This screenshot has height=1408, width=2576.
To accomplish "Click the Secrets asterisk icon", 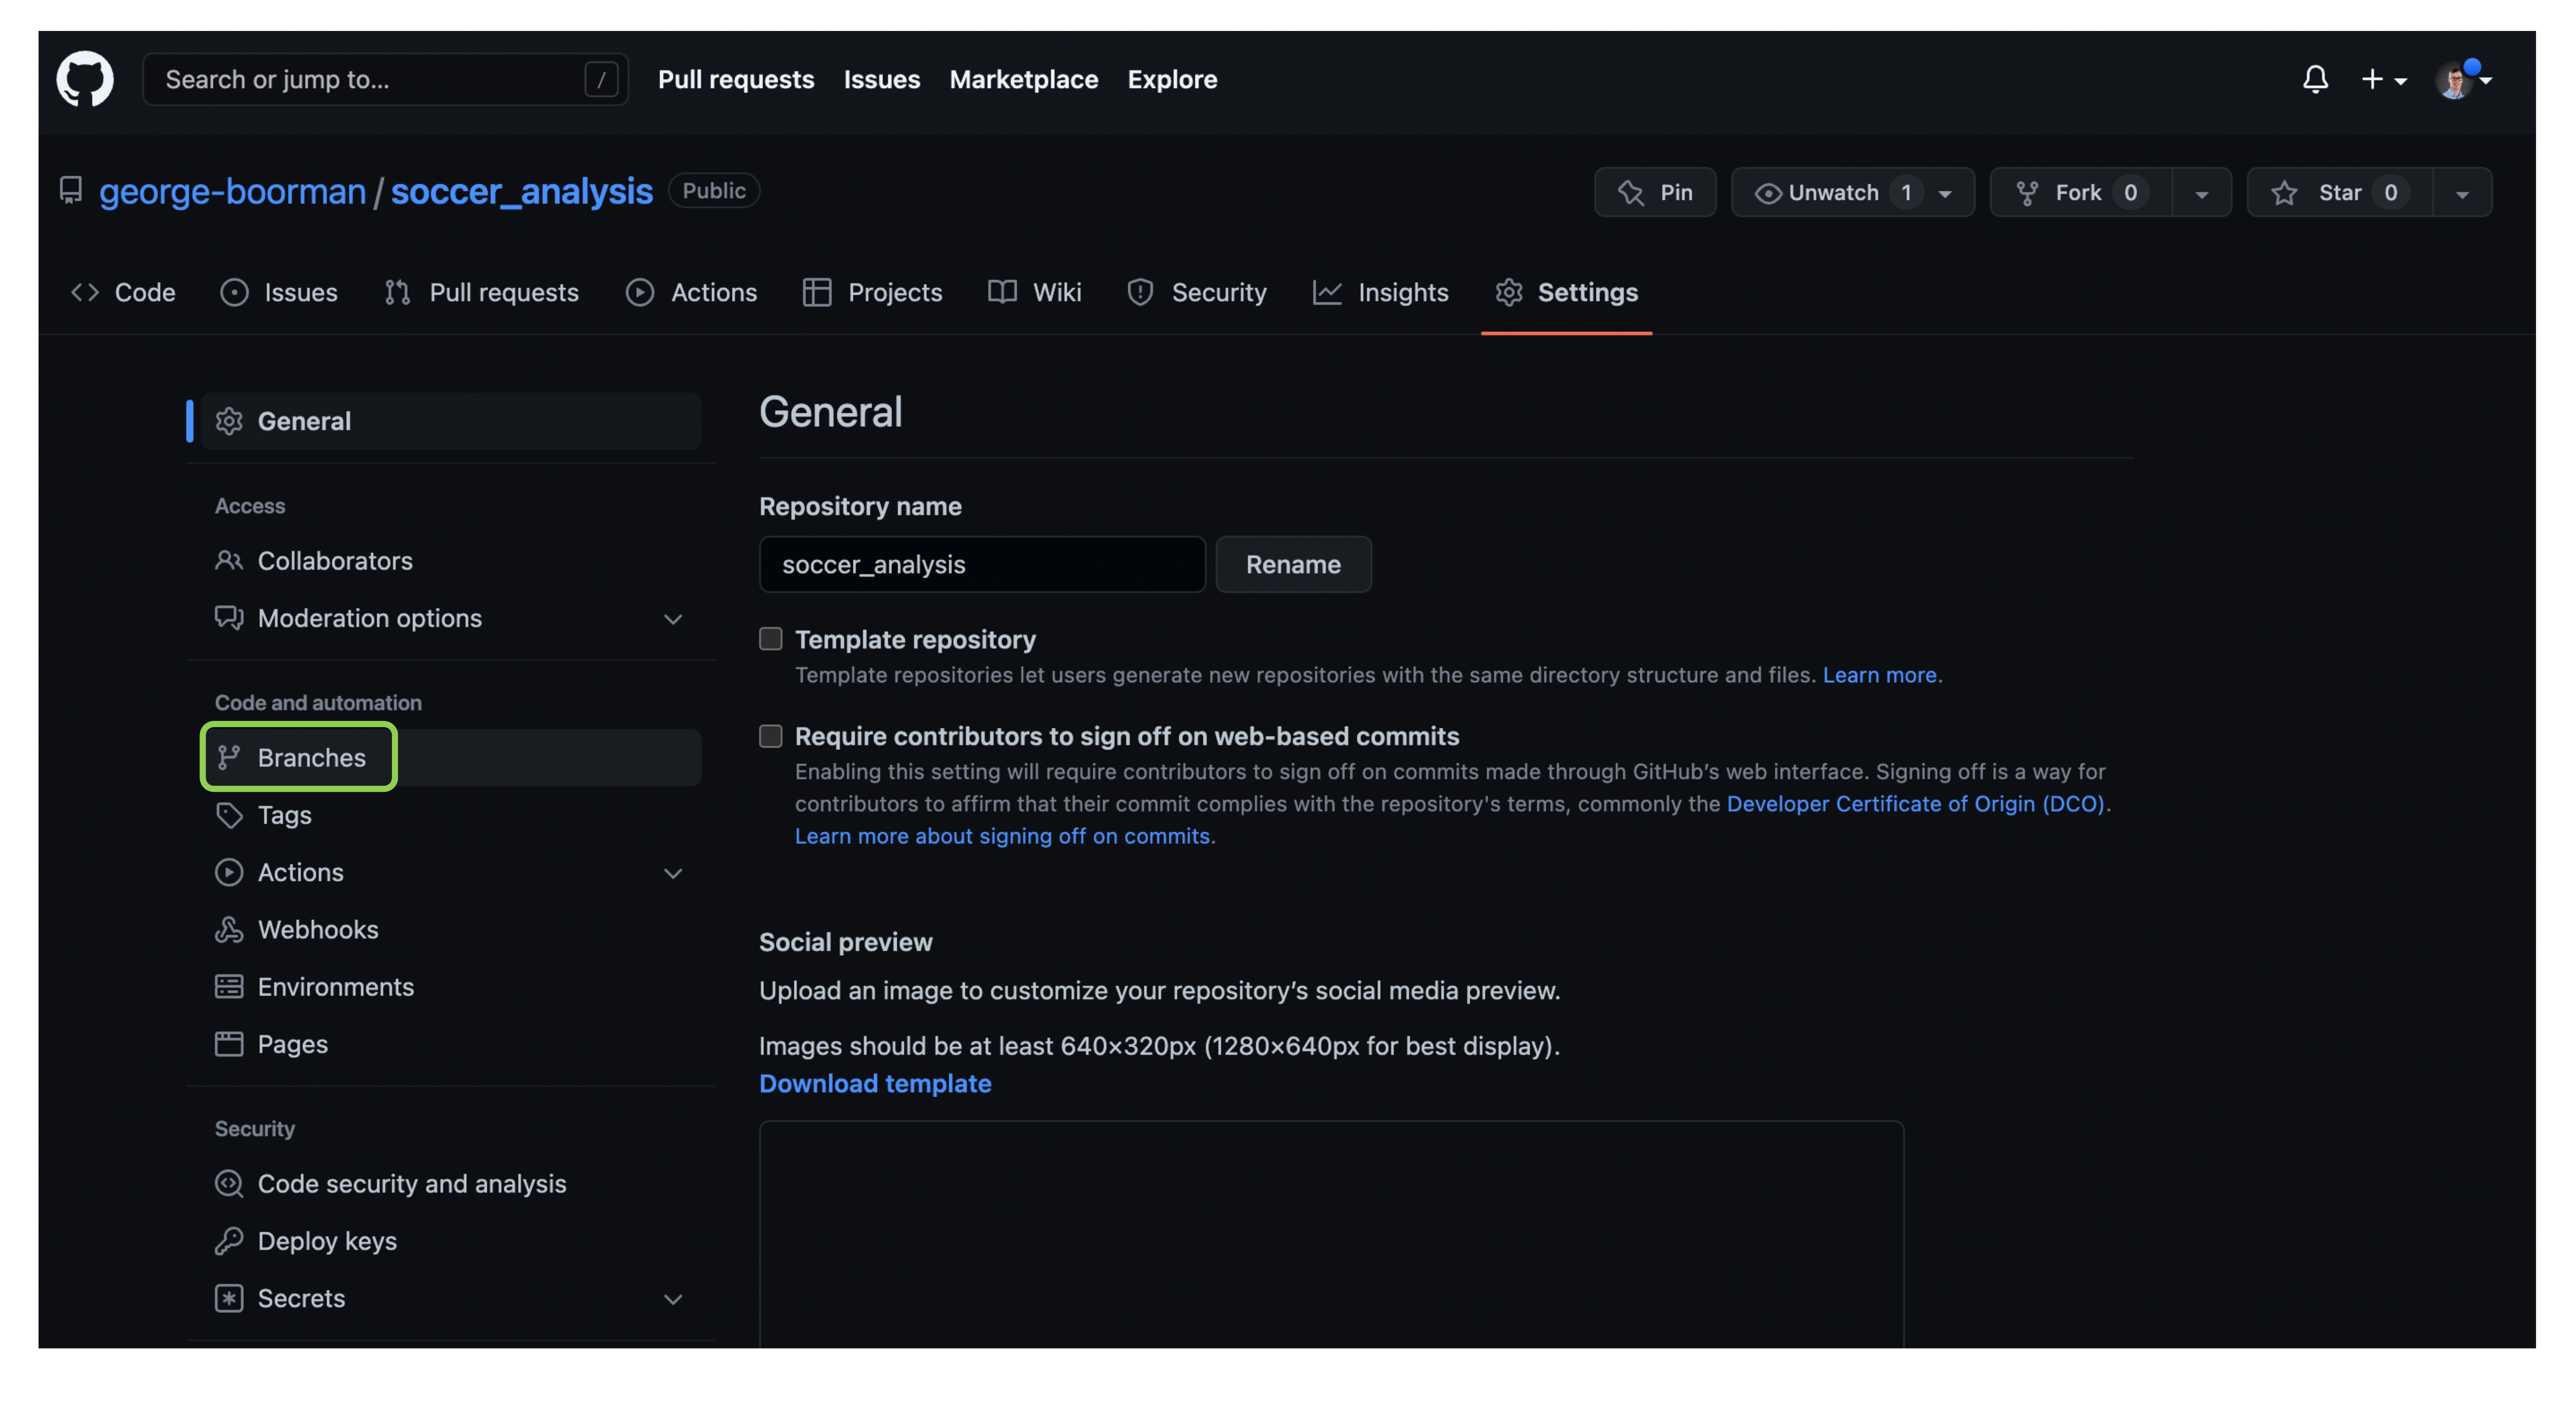I will 229,1298.
